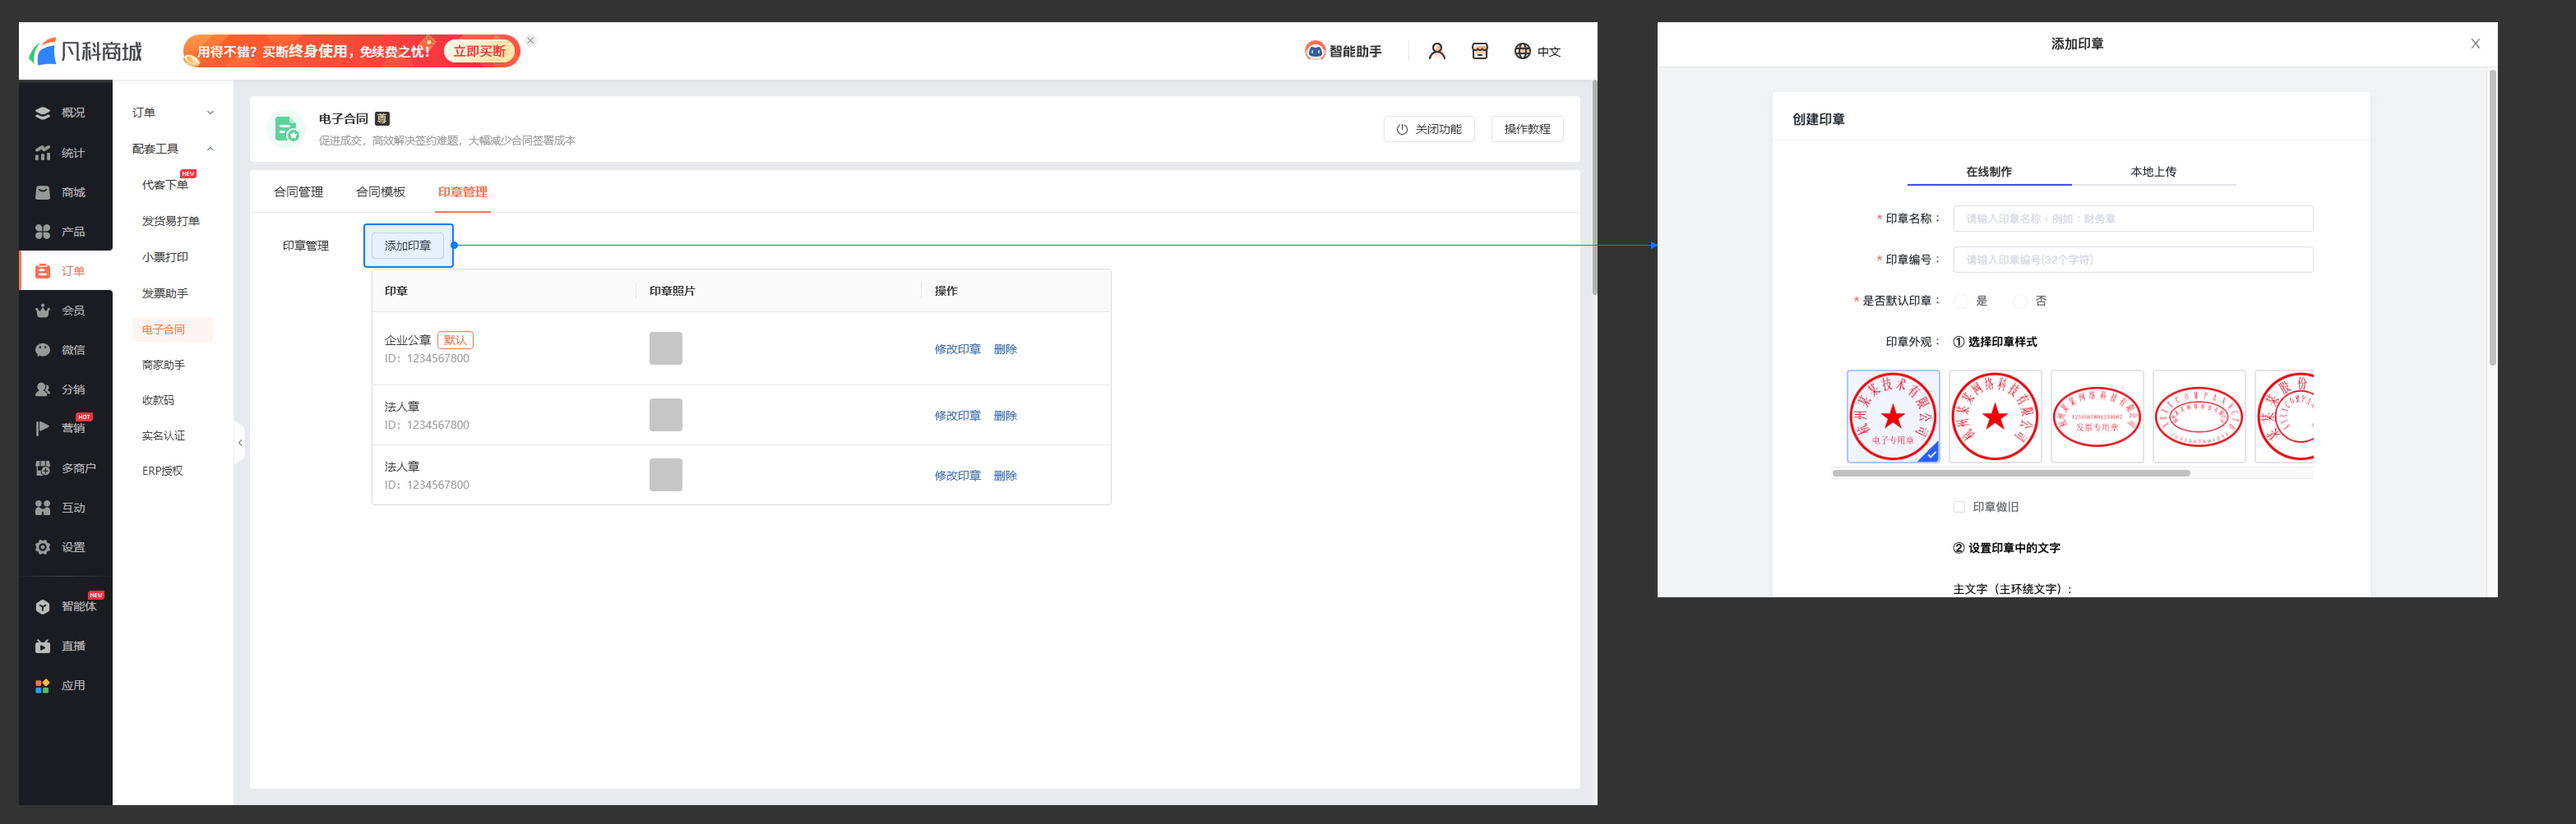Collapse the 配套工具 section
2576x824 pixels.
click(210, 149)
